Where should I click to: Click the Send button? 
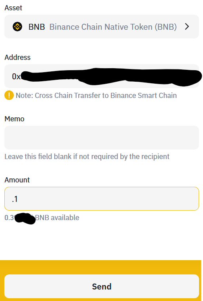click(x=101, y=286)
